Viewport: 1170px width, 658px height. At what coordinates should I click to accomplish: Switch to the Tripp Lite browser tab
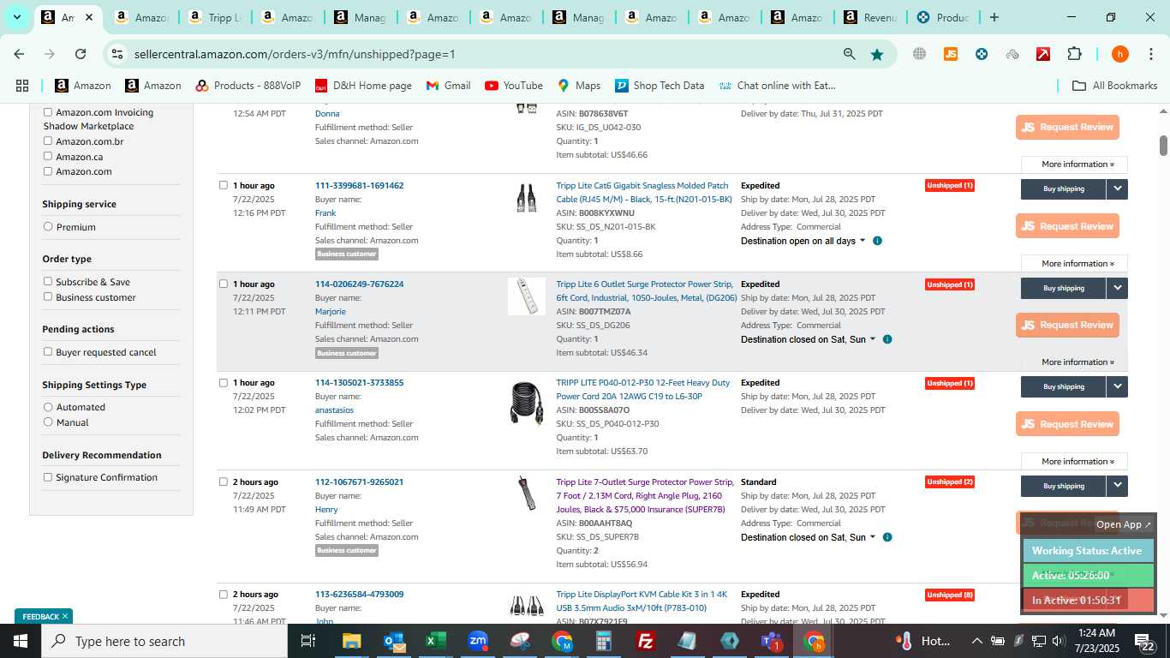click(x=216, y=17)
